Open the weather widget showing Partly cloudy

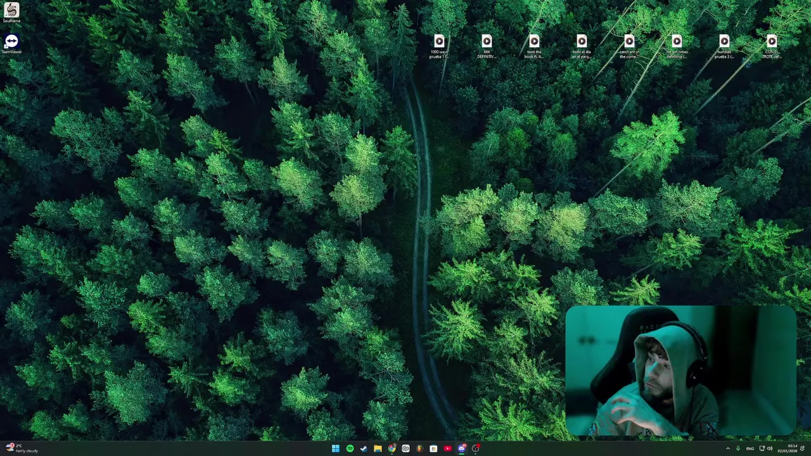(x=22, y=448)
